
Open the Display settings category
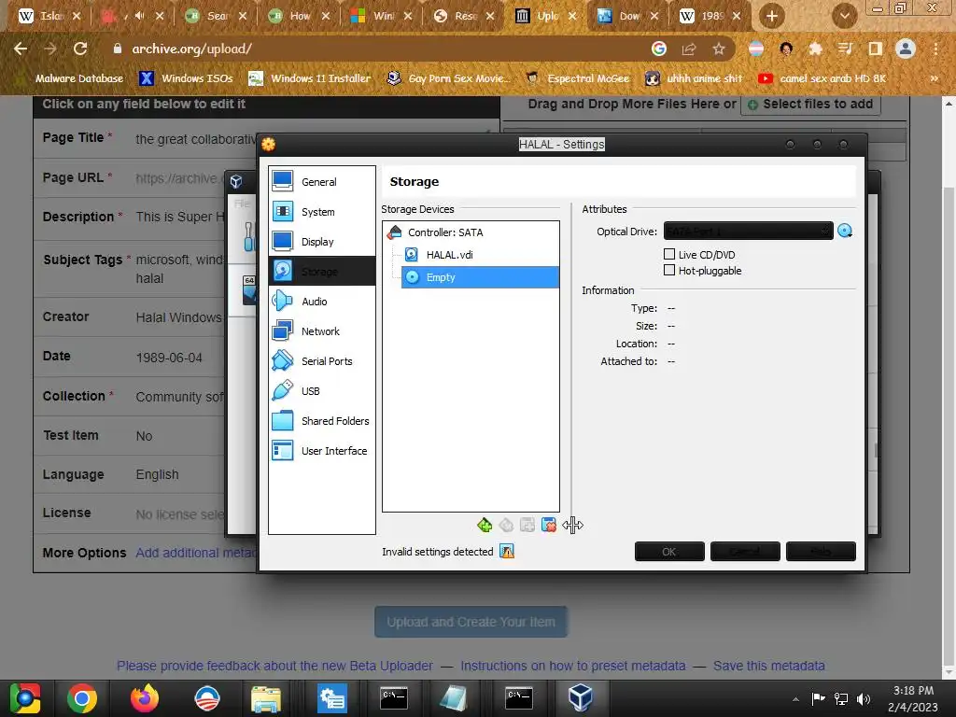[321, 242]
